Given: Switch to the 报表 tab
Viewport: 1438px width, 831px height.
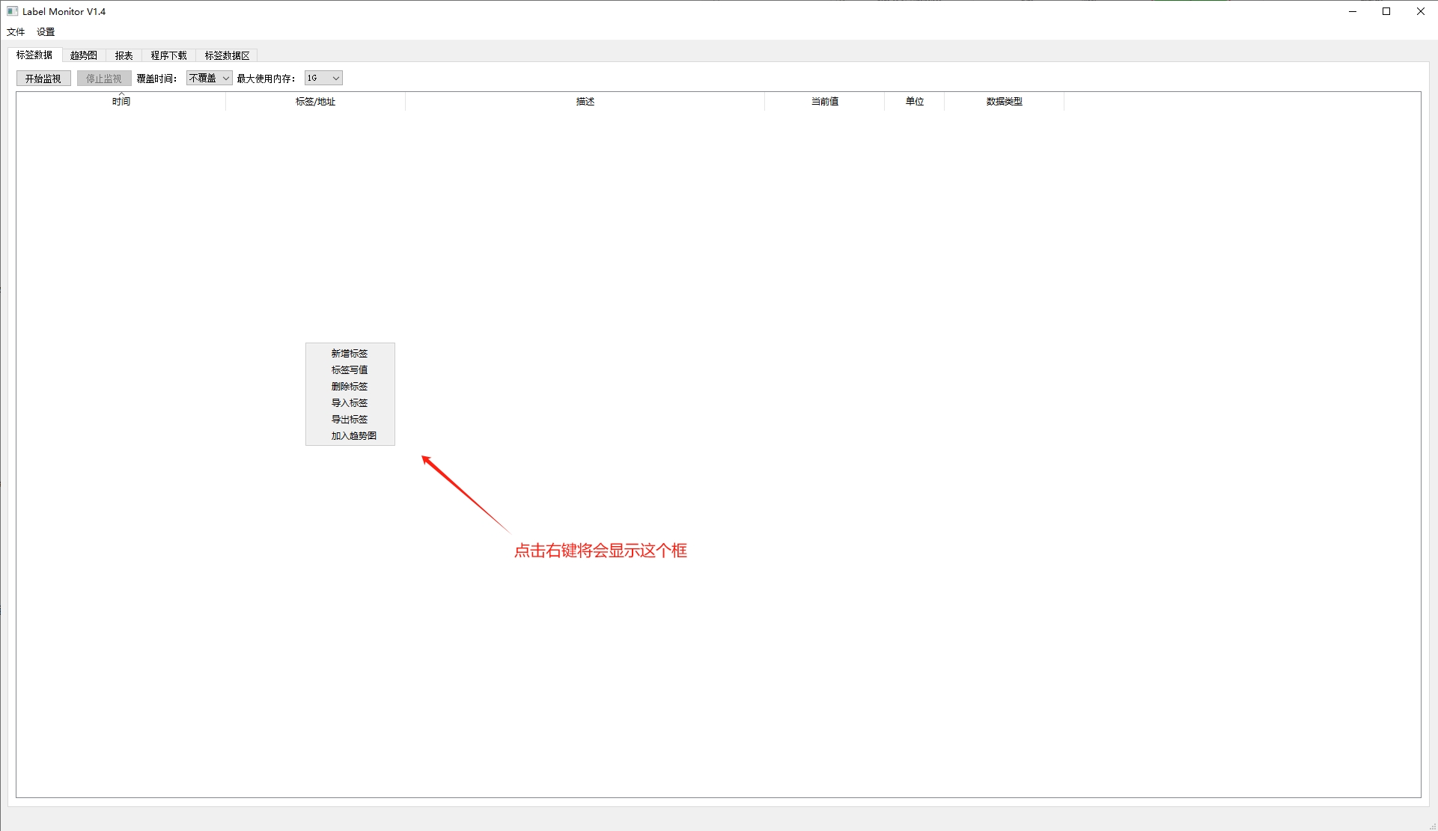Looking at the screenshot, I should 124,55.
